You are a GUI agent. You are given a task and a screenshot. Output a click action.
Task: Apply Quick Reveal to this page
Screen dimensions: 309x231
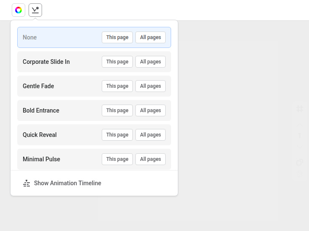click(117, 135)
